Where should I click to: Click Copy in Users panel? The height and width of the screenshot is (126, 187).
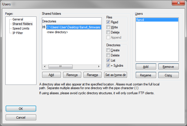pyautogui.click(x=168, y=75)
